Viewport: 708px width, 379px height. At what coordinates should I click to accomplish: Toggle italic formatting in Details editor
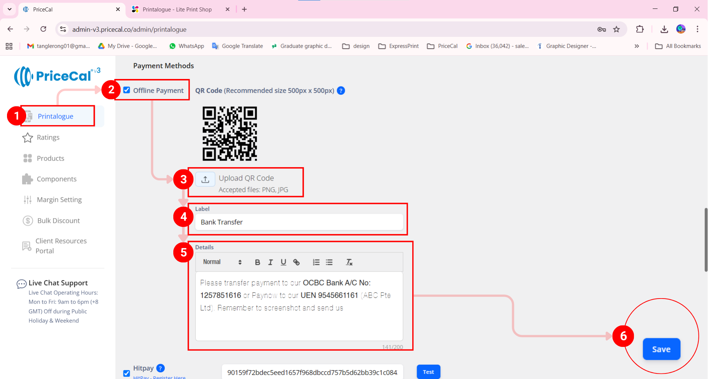[x=270, y=262]
